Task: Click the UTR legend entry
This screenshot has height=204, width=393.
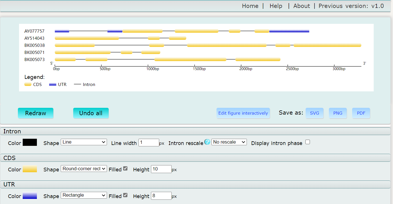Action: (x=58, y=85)
